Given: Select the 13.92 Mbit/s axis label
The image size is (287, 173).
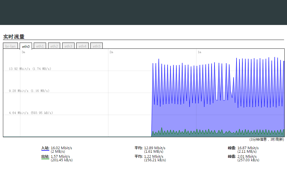Looking at the screenshot, I should pos(30,69).
